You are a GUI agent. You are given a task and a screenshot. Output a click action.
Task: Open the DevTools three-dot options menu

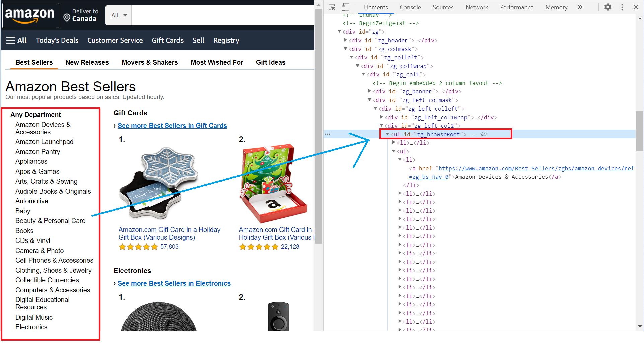click(x=622, y=7)
